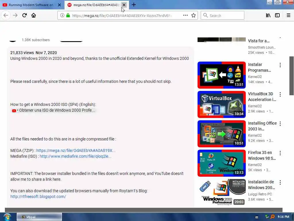
Task: Click VirtualBox 3D Acceleration video title
Action: point(262,97)
